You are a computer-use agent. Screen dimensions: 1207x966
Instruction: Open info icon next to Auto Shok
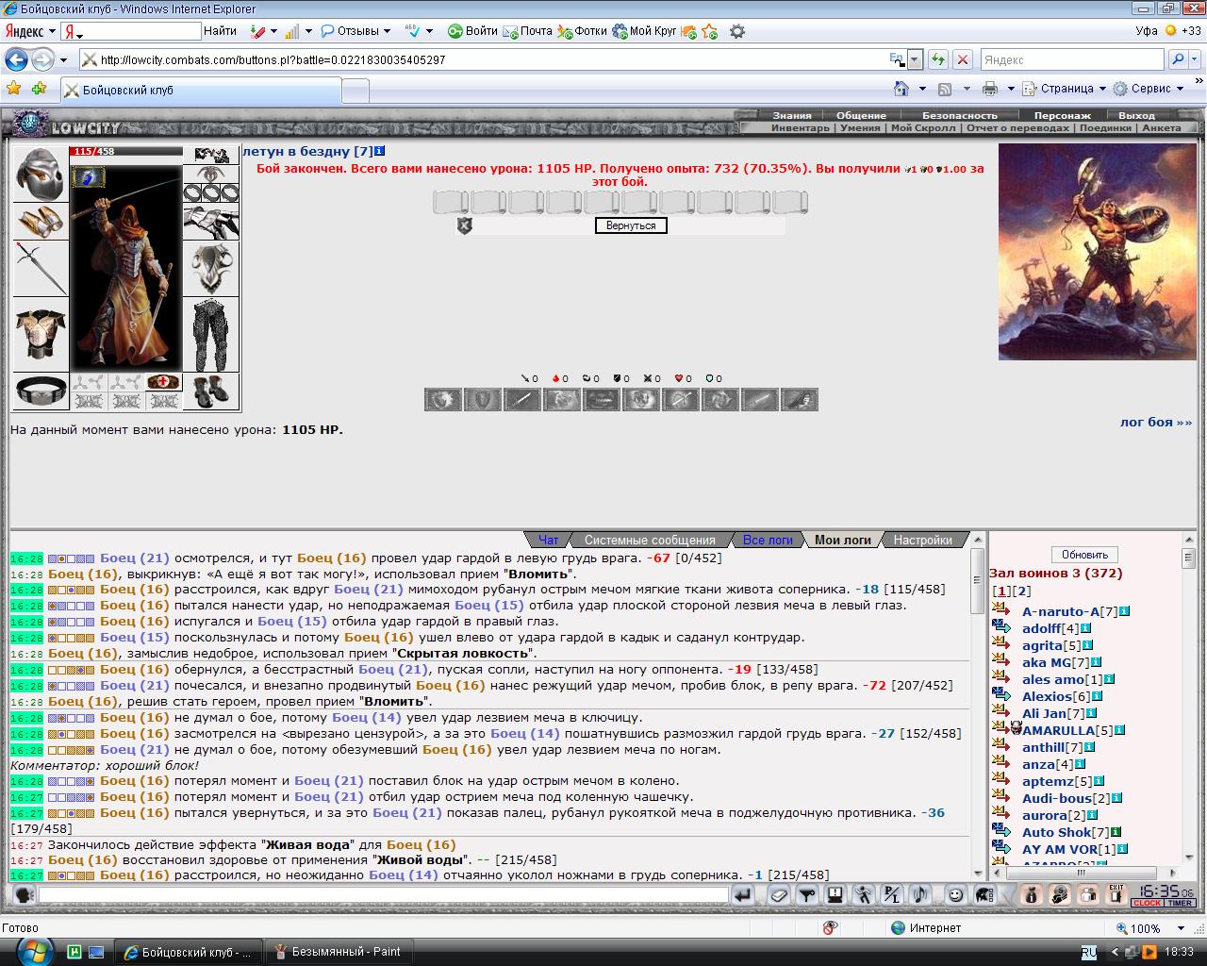[1116, 832]
